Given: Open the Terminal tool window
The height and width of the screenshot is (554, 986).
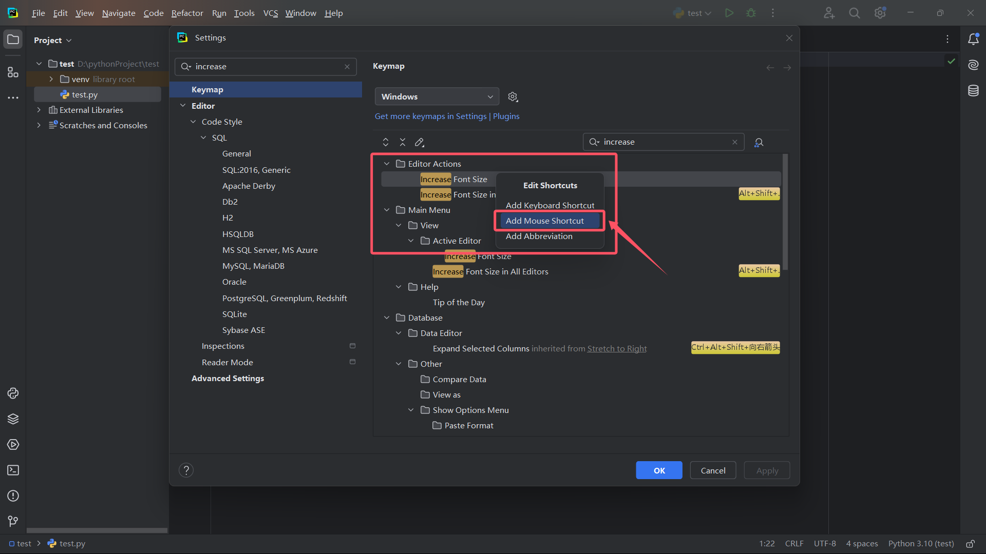Looking at the screenshot, I should (13, 470).
